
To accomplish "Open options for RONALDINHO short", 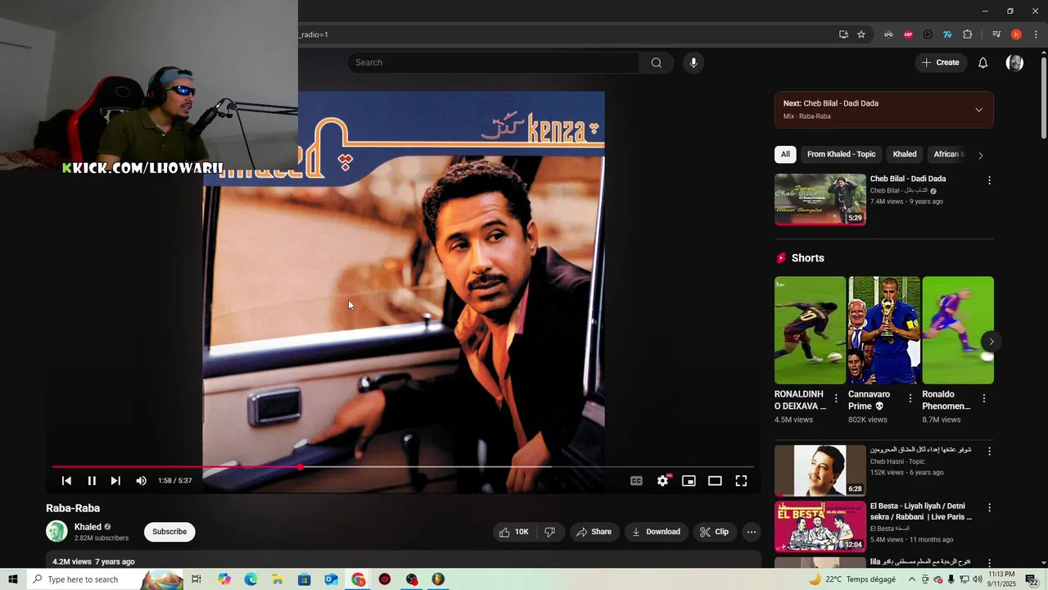I will 836,398.
